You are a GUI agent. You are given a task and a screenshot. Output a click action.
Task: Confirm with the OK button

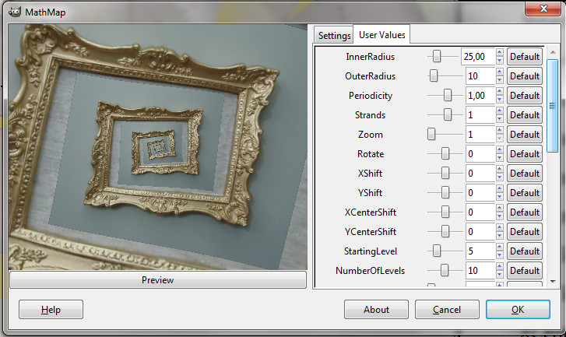518,309
